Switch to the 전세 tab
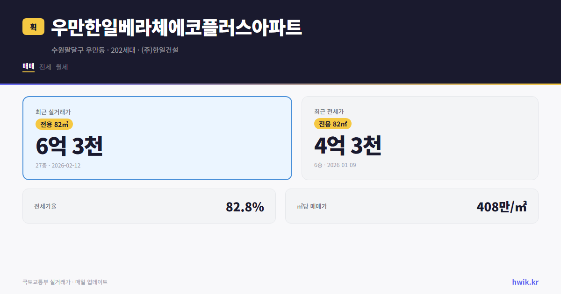Screen dimensions: 561x294 click(x=44, y=67)
